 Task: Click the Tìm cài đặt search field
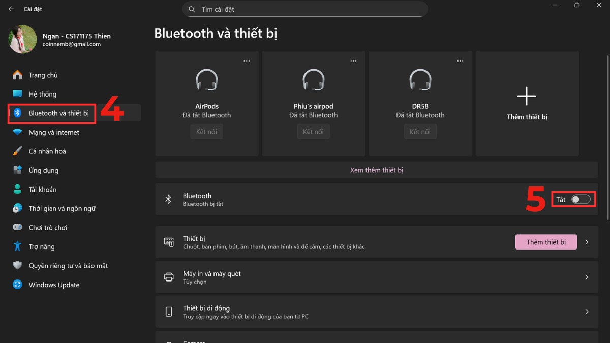coord(305,9)
